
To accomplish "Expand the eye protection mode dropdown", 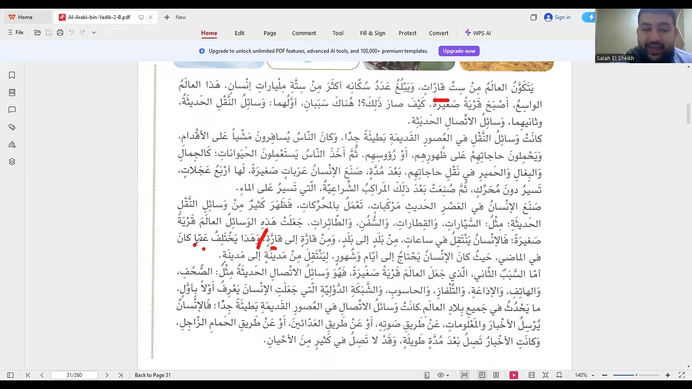I will pos(448,375).
